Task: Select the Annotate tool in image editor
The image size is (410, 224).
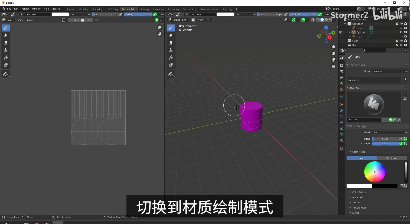Action: [x=6, y=74]
